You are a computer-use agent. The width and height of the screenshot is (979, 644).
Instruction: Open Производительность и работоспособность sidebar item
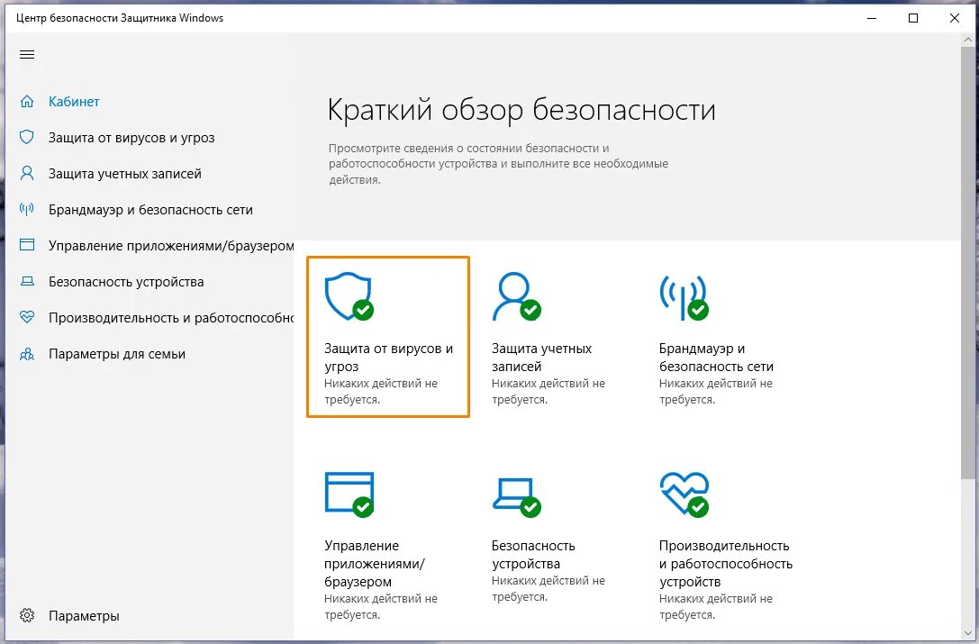click(x=171, y=318)
